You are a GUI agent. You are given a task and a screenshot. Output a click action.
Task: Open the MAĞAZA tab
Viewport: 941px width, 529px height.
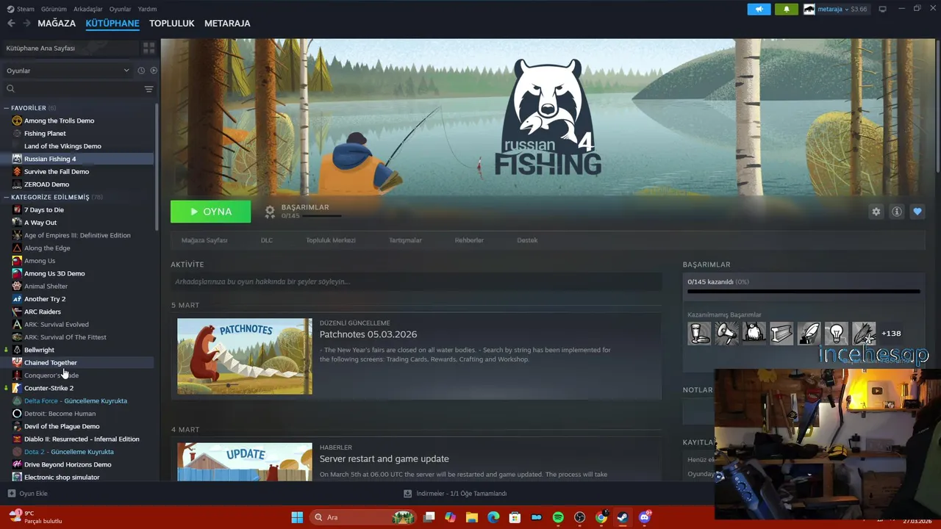pos(57,24)
